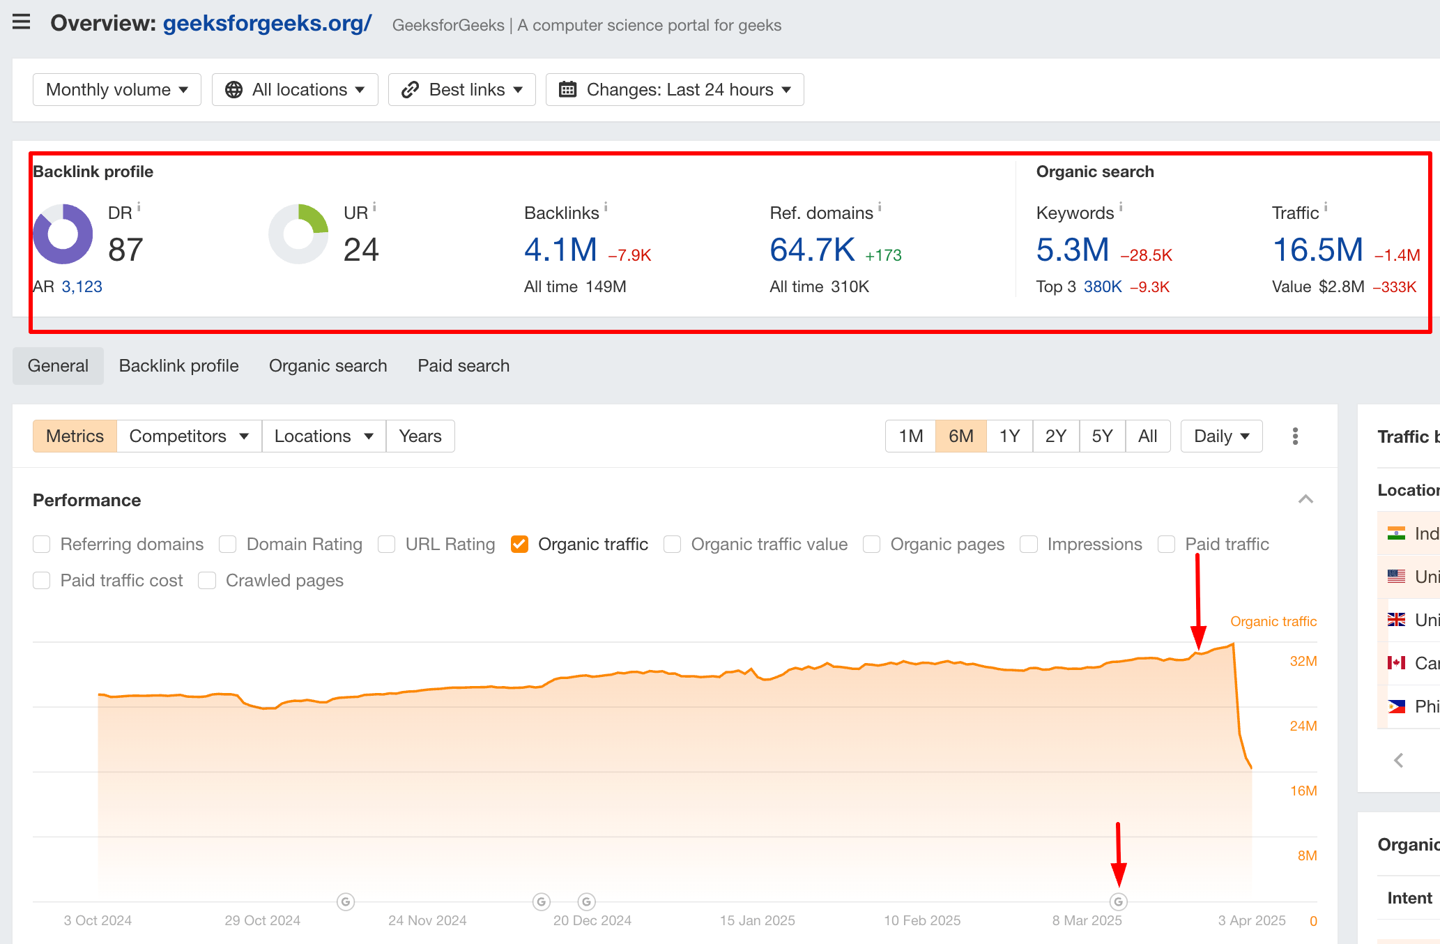Select the 1Y time range button

1009,436
